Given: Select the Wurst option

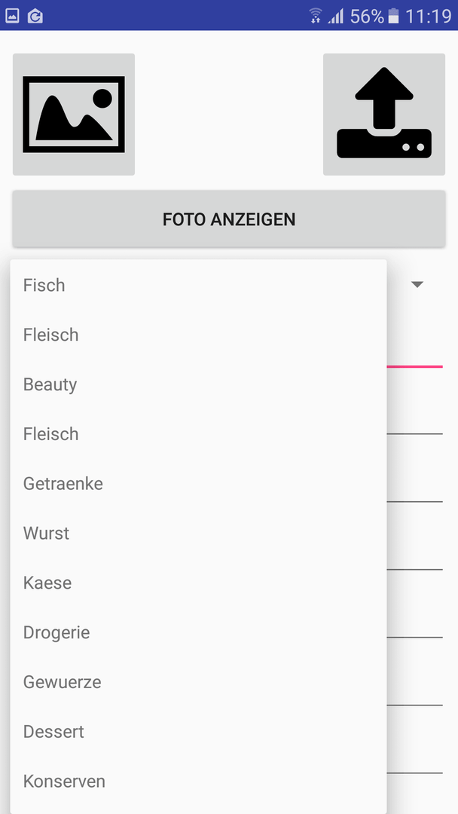Looking at the screenshot, I should coord(198,533).
